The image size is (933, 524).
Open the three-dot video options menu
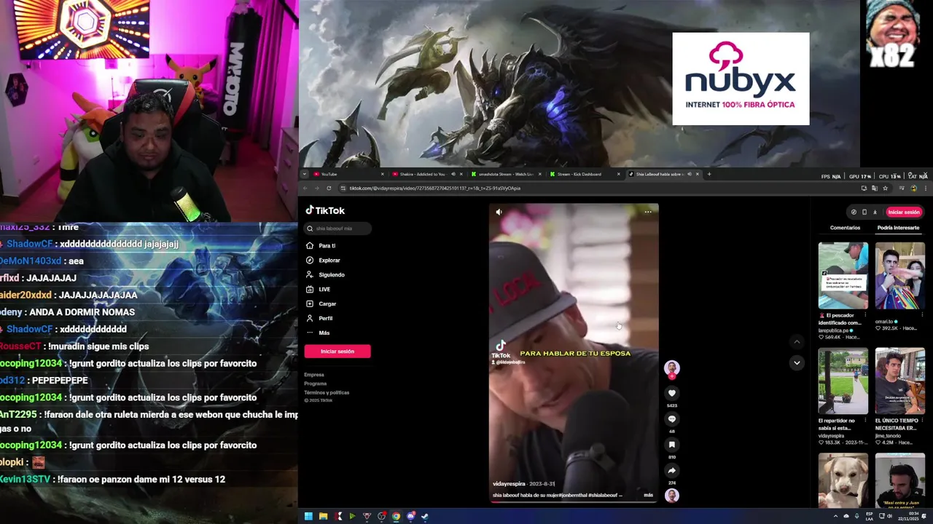coord(648,212)
